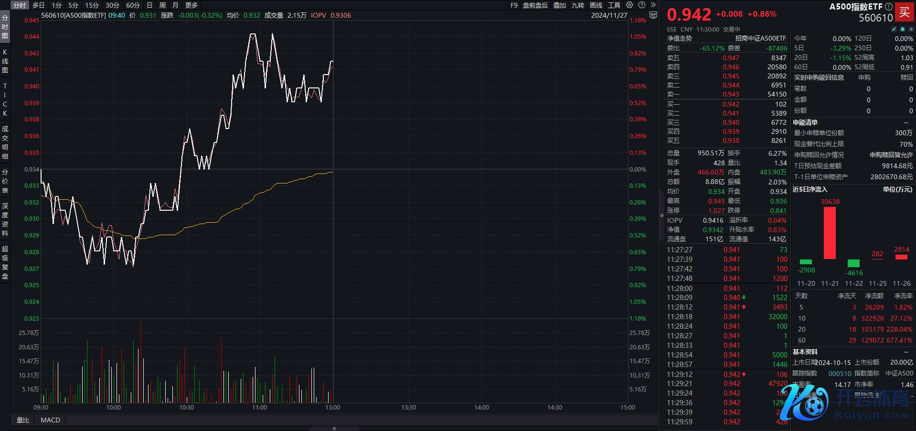Click the 九转 indicator tool
This screenshot has width=916, height=431.
[x=578, y=5]
